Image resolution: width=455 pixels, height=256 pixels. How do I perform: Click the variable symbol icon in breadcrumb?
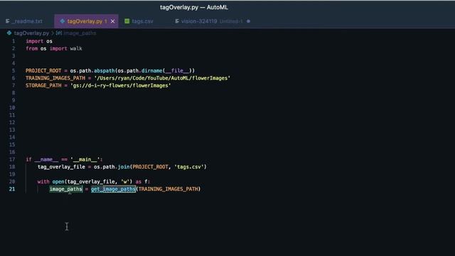(x=59, y=33)
